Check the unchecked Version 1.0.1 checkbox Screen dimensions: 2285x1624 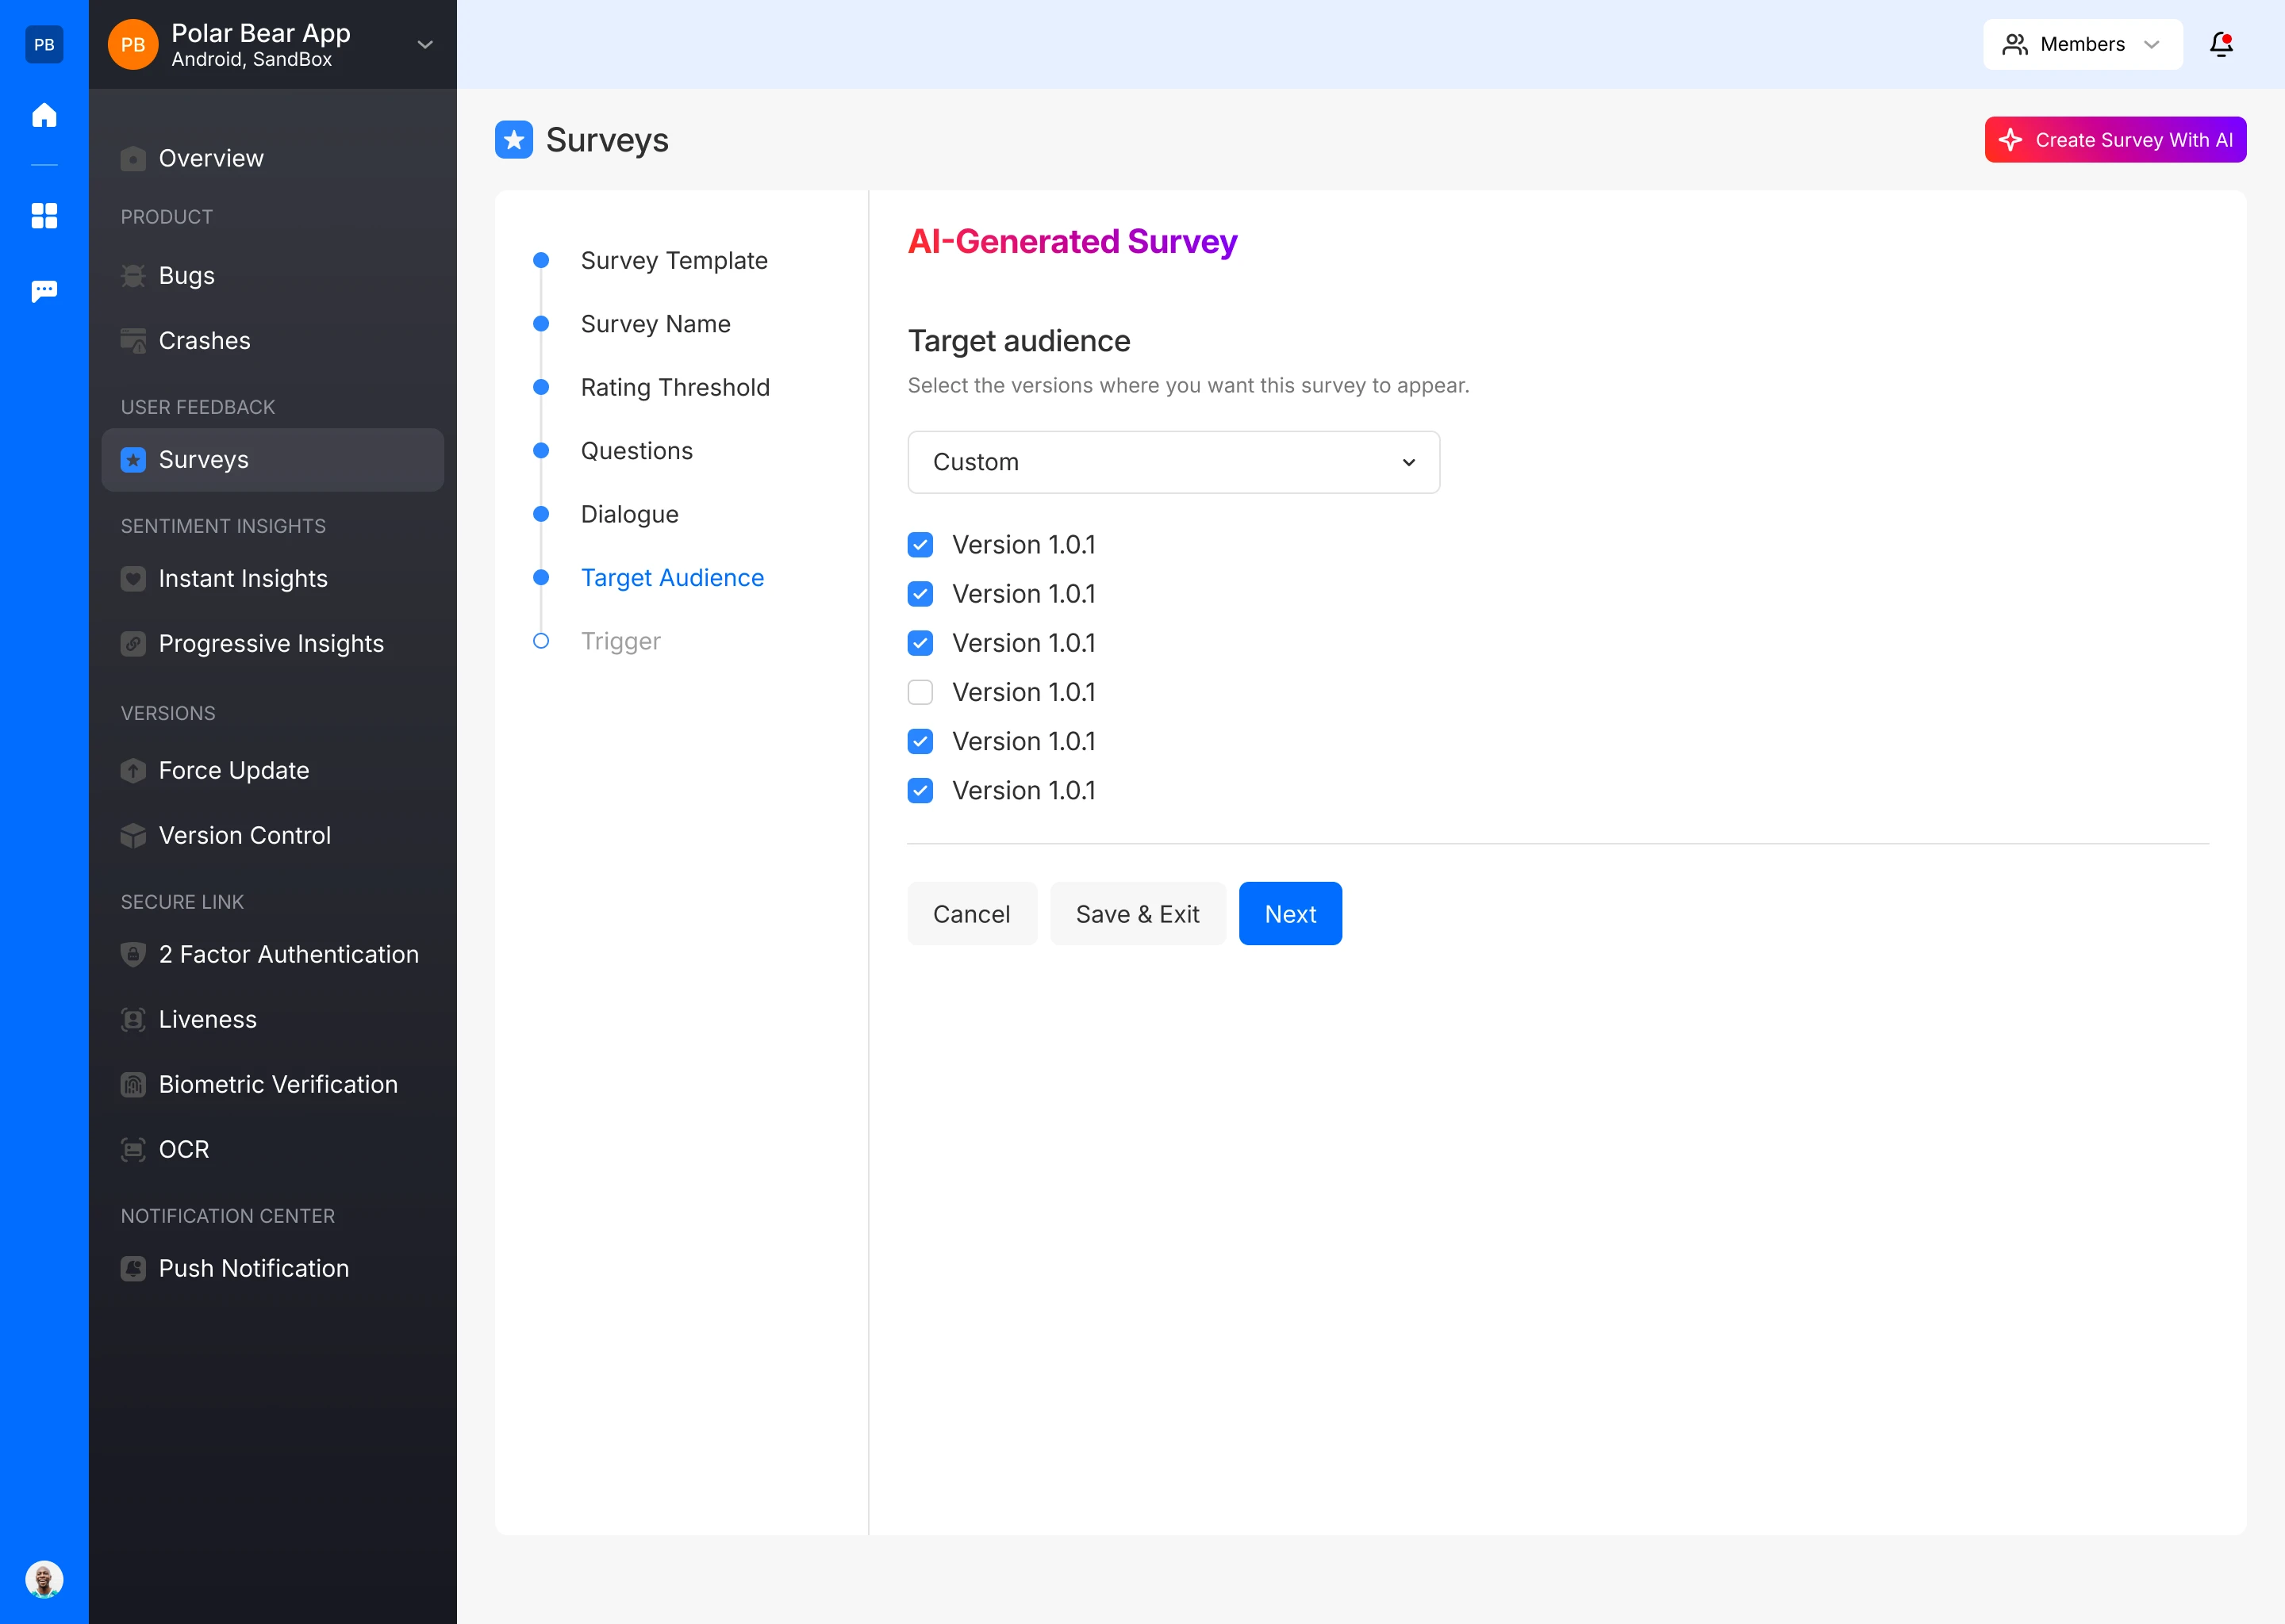(920, 692)
